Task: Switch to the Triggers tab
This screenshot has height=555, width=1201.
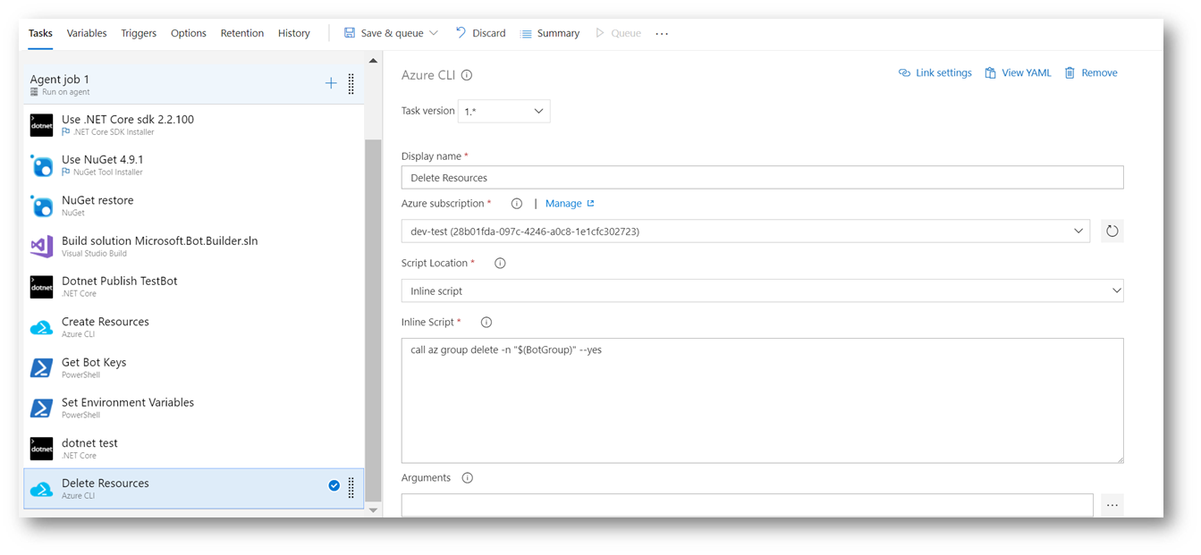Action: (x=139, y=34)
